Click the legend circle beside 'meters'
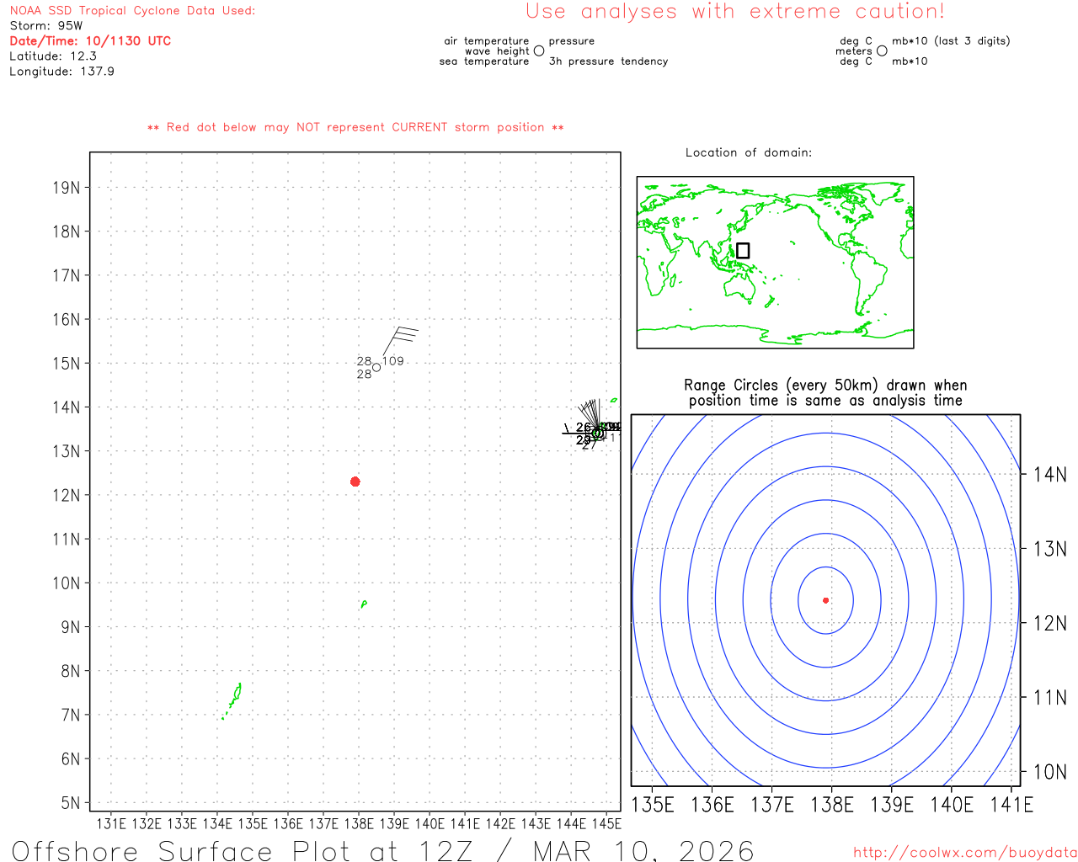 coord(882,51)
